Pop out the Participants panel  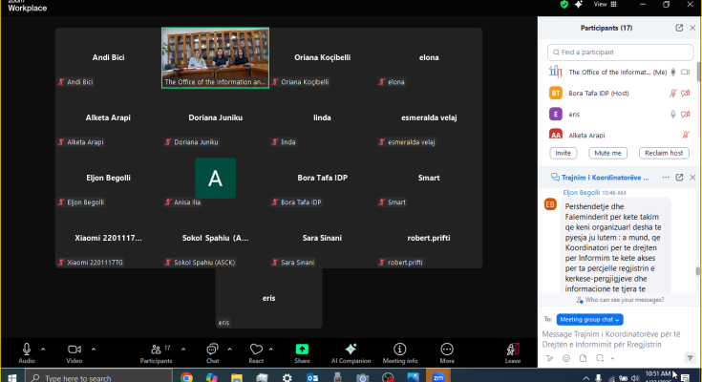click(x=679, y=28)
